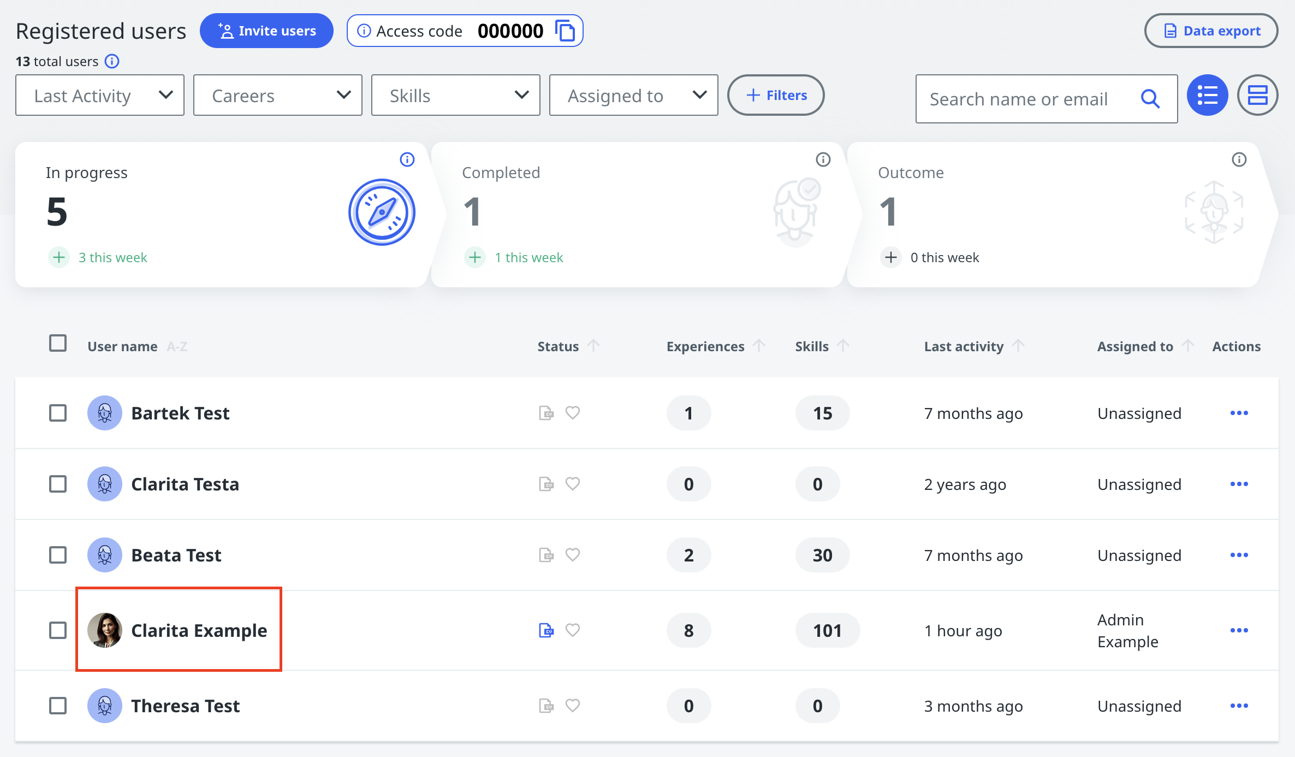The image size is (1295, 757).
Task: Click the blue CV document icon for Clarita Example
Action: 546,630
